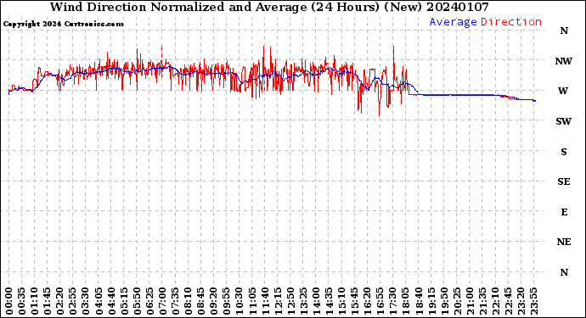Click the chart title text
This screenshot has width=586, height=318.
click(x=269, y=7)
